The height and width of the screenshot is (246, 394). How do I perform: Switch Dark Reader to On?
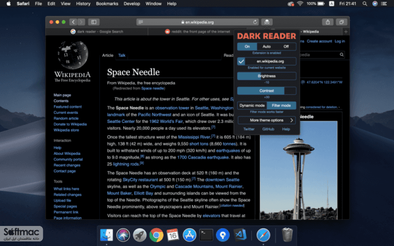coord(247,46)
